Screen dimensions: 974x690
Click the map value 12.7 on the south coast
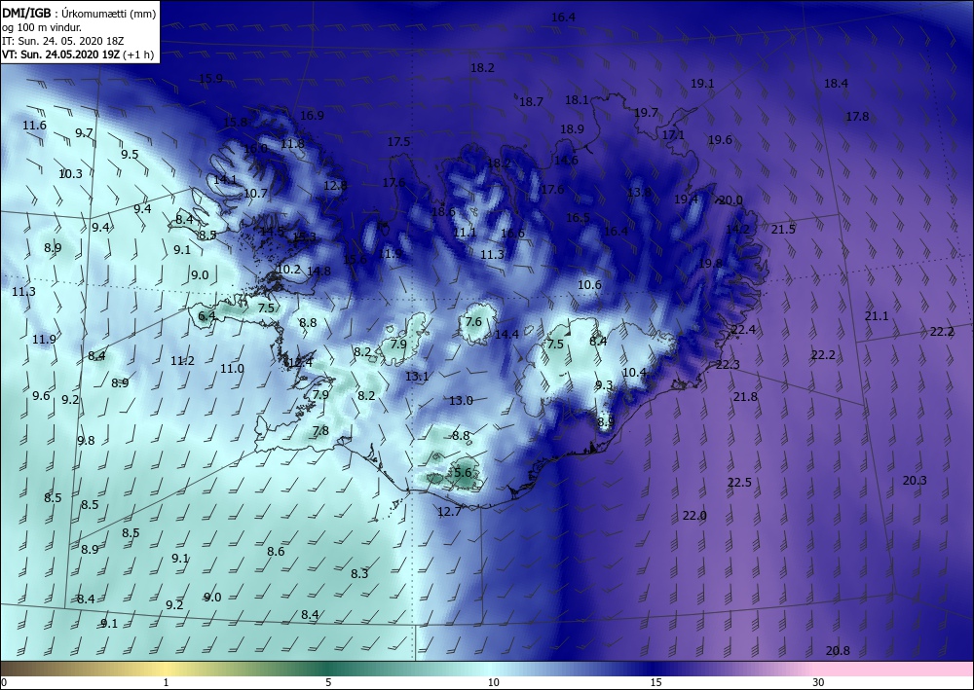coord(449,511)
